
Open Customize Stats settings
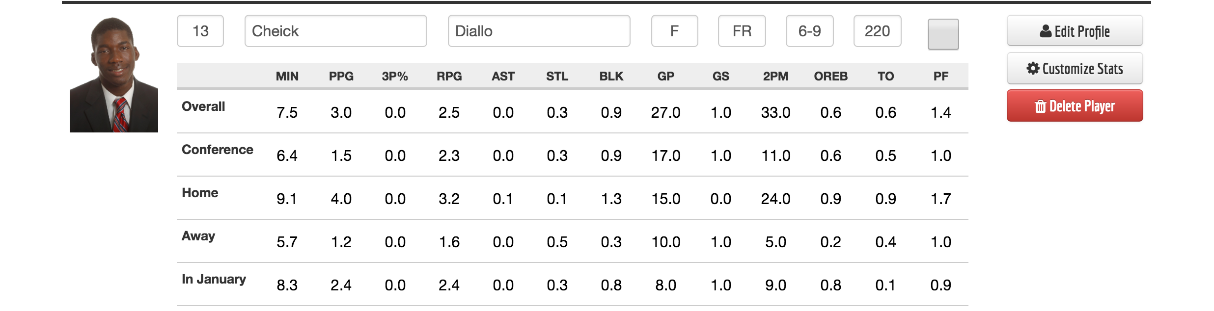coord(1075,69)
